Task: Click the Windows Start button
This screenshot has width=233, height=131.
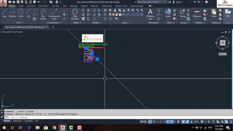Action: tap(4, 128)
